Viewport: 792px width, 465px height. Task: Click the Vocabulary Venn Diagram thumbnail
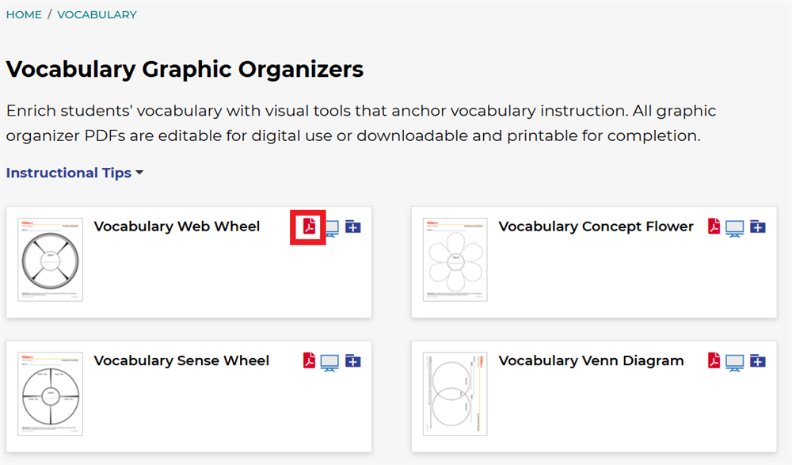point(455,394)
